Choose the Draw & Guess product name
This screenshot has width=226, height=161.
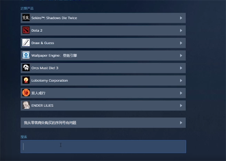coord(43,43)
